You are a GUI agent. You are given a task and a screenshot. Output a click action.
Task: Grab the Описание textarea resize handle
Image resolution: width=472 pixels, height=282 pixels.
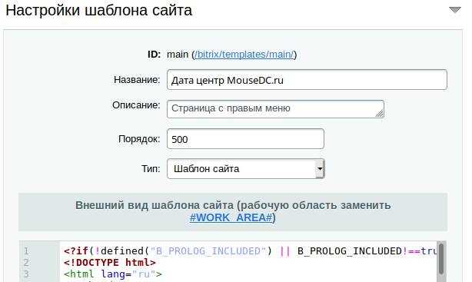coord(380,113)
